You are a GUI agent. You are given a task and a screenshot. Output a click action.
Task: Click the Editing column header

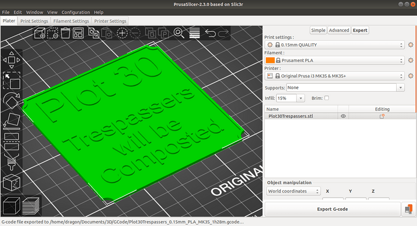tap(382, 109)
